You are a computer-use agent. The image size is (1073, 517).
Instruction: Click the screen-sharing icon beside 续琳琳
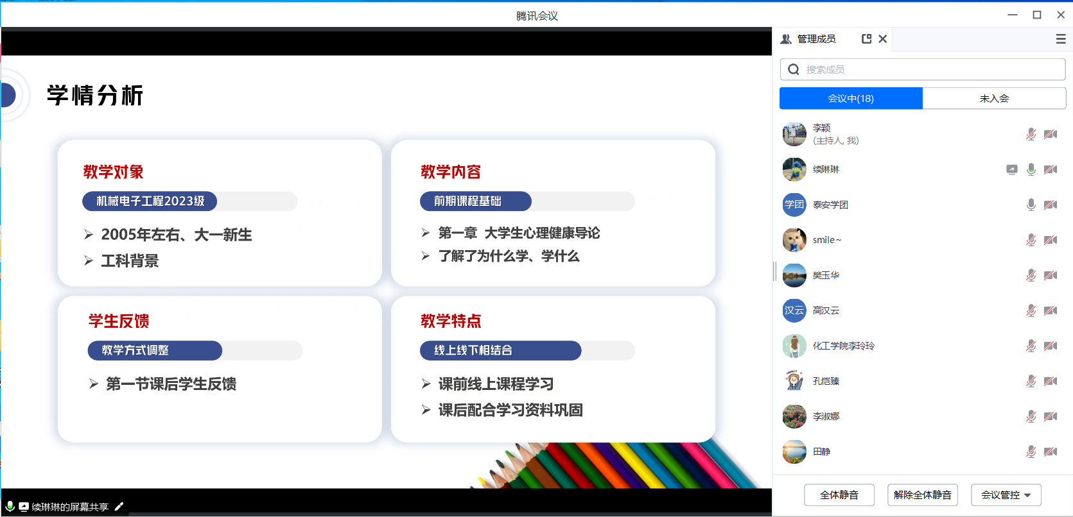point(1011,169)
